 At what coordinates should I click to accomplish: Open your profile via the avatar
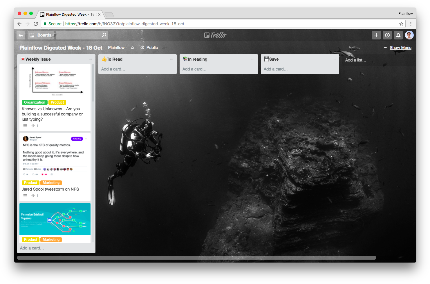tap(409, 35)
